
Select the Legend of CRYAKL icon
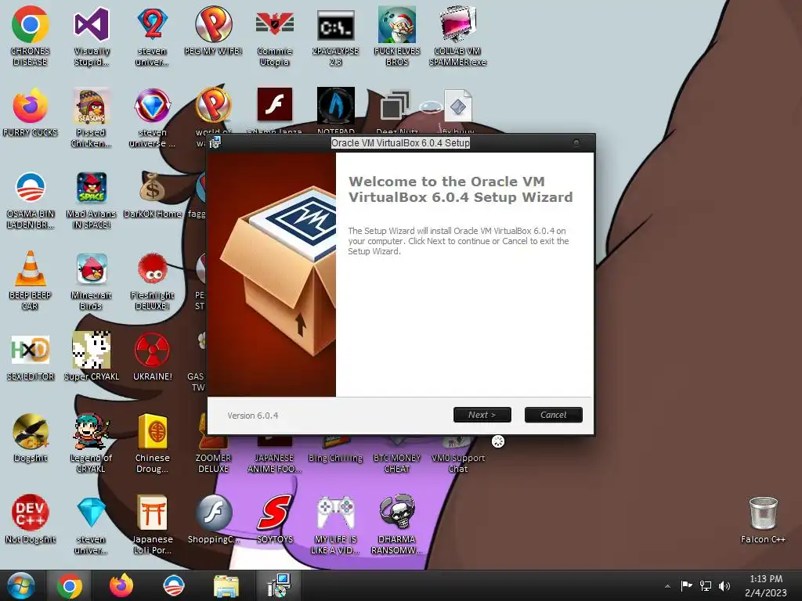click(x=91, y=444)
